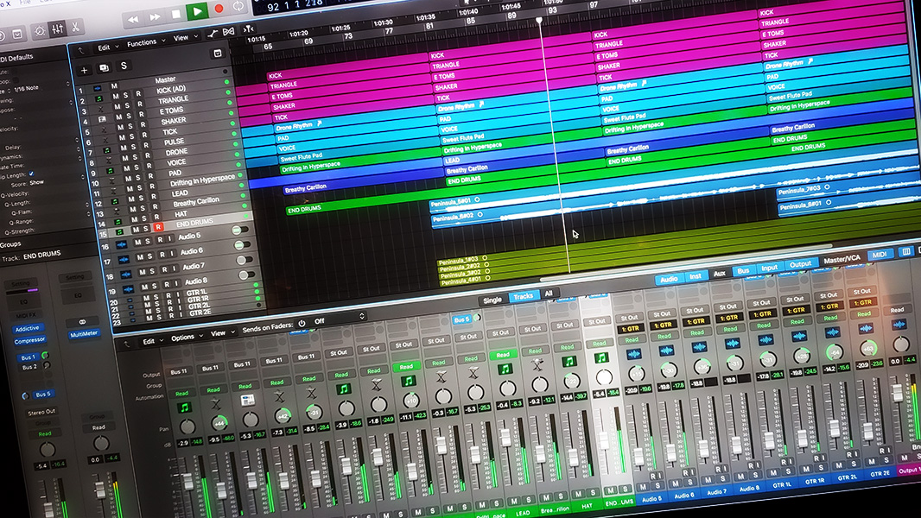Toggle Sends on Faders power button
Image resolution: width=921 pixels, height=518 pixels.
302,323
